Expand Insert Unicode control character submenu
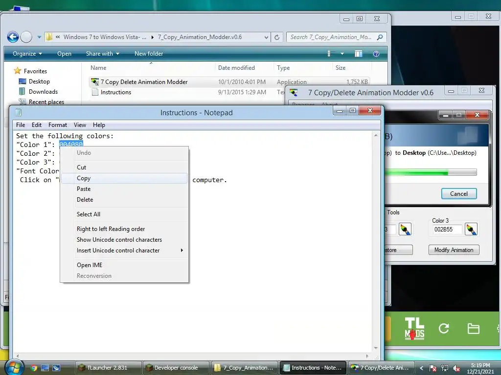The height and width of the screenshot is (375, 501). 124,250
